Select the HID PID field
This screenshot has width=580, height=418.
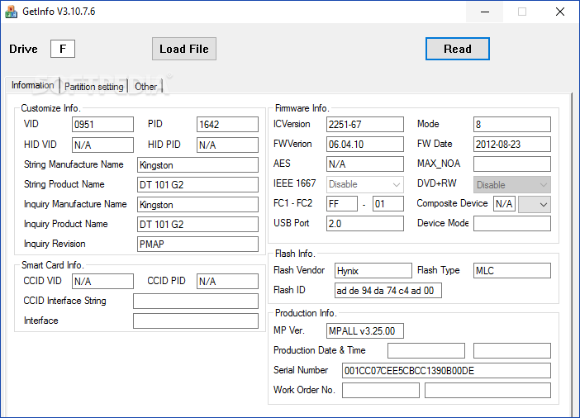(227, 145)
